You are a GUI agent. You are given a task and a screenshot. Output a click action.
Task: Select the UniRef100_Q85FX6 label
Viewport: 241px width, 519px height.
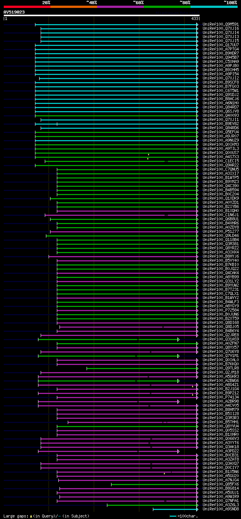coord(221,484)
